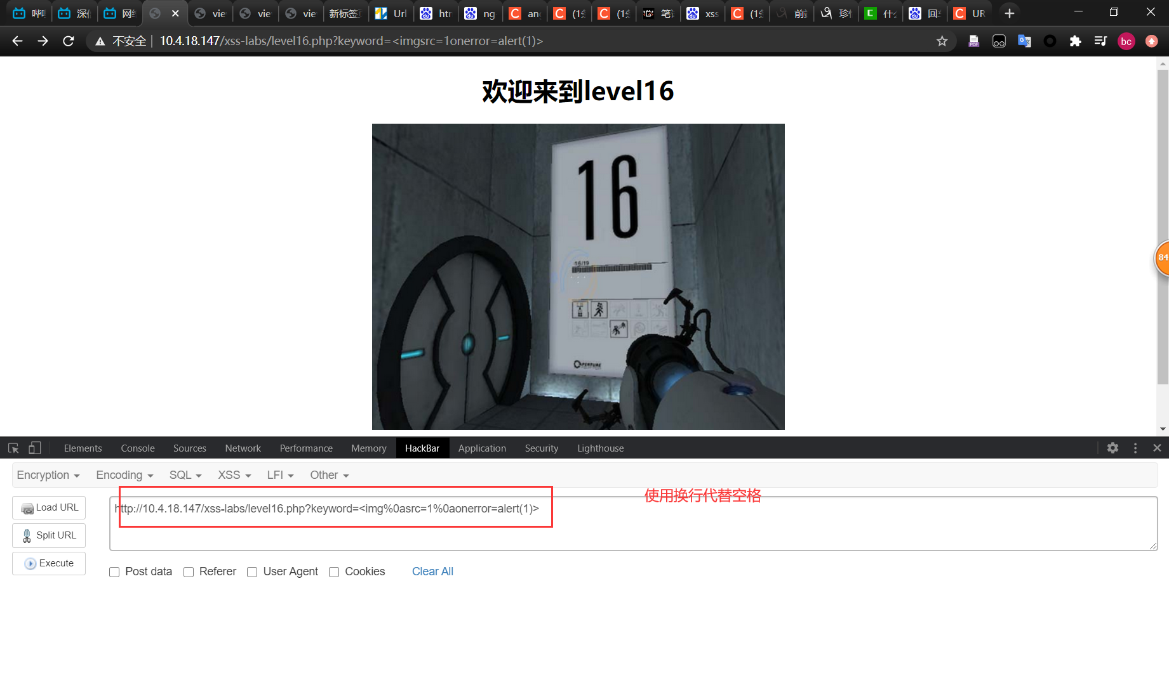Switch to the Memory tab

tap(369, 448)
